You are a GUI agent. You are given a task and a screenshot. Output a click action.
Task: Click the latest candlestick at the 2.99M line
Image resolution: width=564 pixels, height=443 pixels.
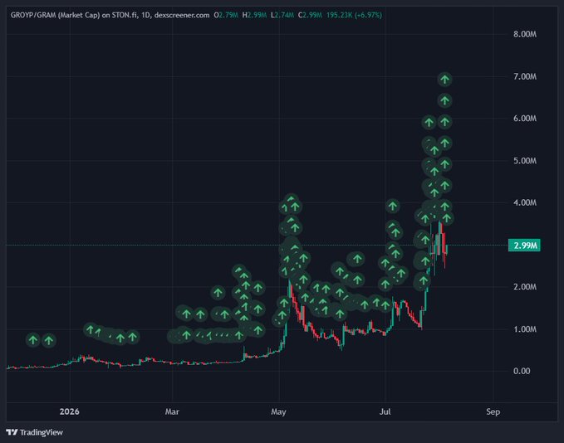coord(446,250)
